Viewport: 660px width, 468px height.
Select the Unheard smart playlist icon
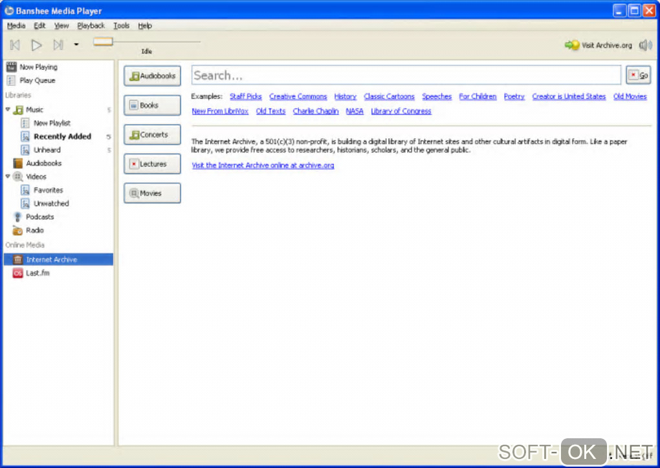point(25,150)
